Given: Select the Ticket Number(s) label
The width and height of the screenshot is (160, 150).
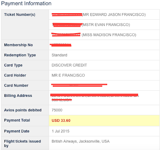Looking at the screenshot, I should click(x=20, y=15).
